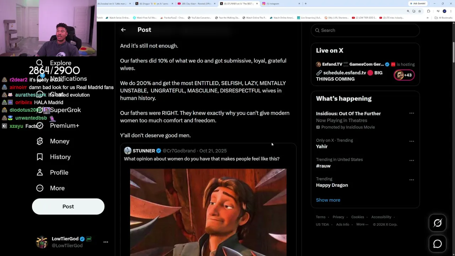The width and height of the screenshot is (455, 256).
Task: Click the browser zoom magnifier icon
Action: (408, 11)
